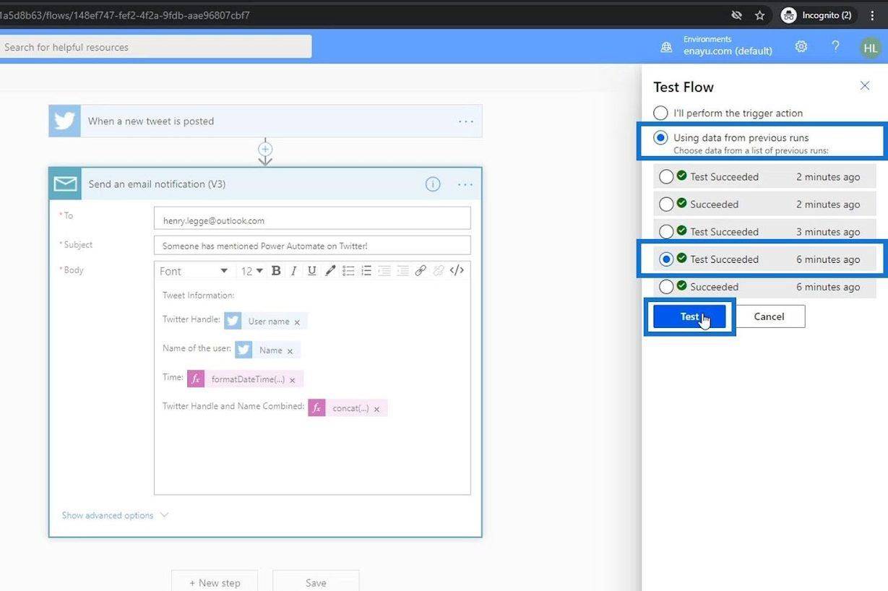
Task: Decrease indent in body editor
Action: click(384, 271)
